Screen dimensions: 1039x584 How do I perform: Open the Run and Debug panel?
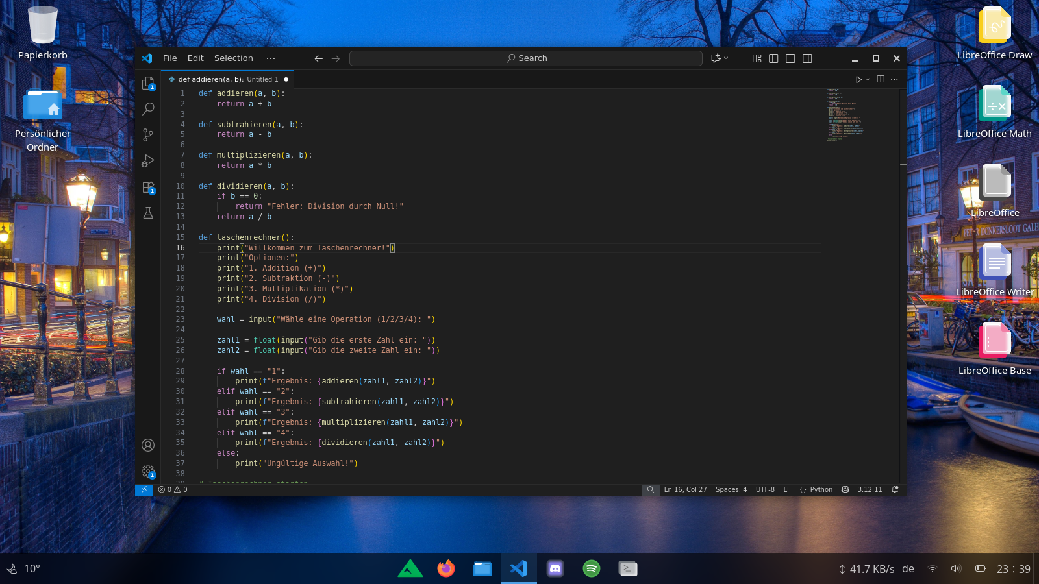pos(148,161)
